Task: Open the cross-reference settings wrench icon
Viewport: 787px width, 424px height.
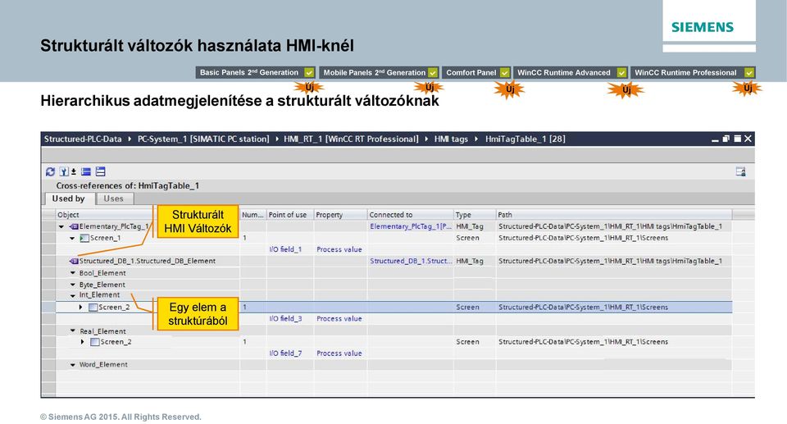Action: point(64,171)
